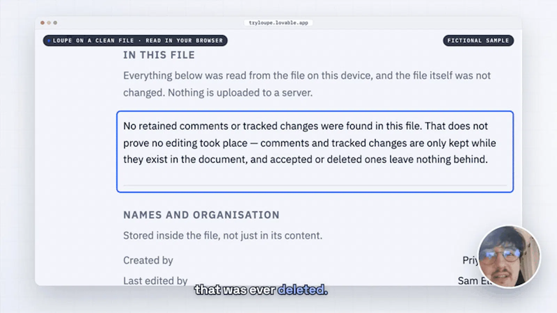Click the 'IN THIS FILE' heading
The width and height of the screenshot is (557, 313).
click(x=159, y=55)
